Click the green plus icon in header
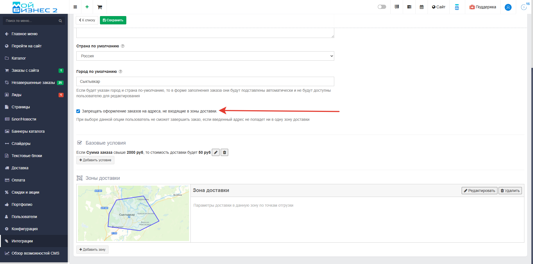Image resolution: width=533 pixels, height=264 pixels. [x=87, y=7]
